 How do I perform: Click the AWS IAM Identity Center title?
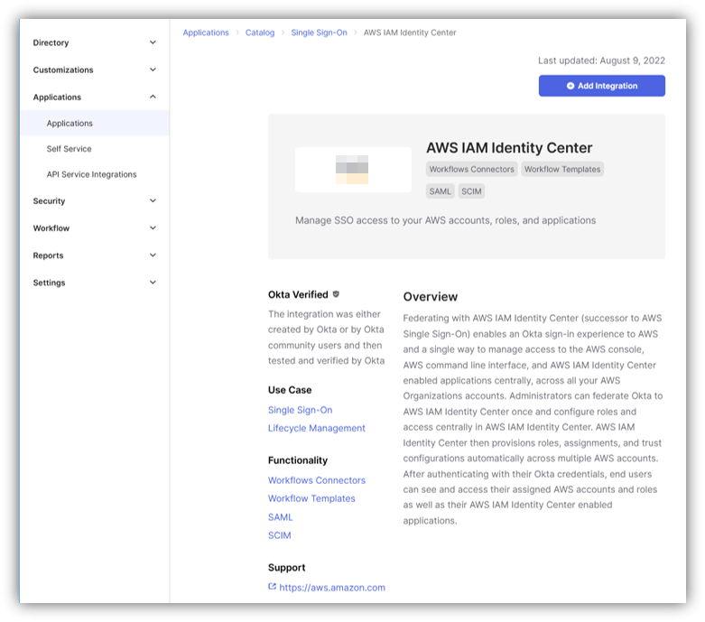509,148
